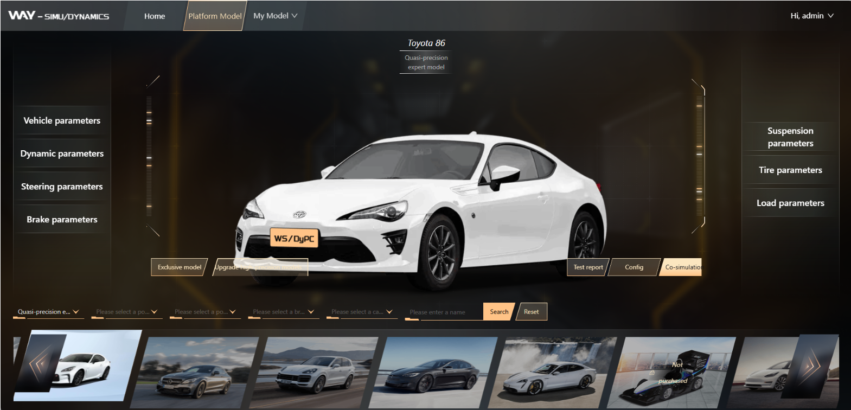851x410 pixels.
Task: Open the Hi, admin user menu
Action: pos(812,16)
